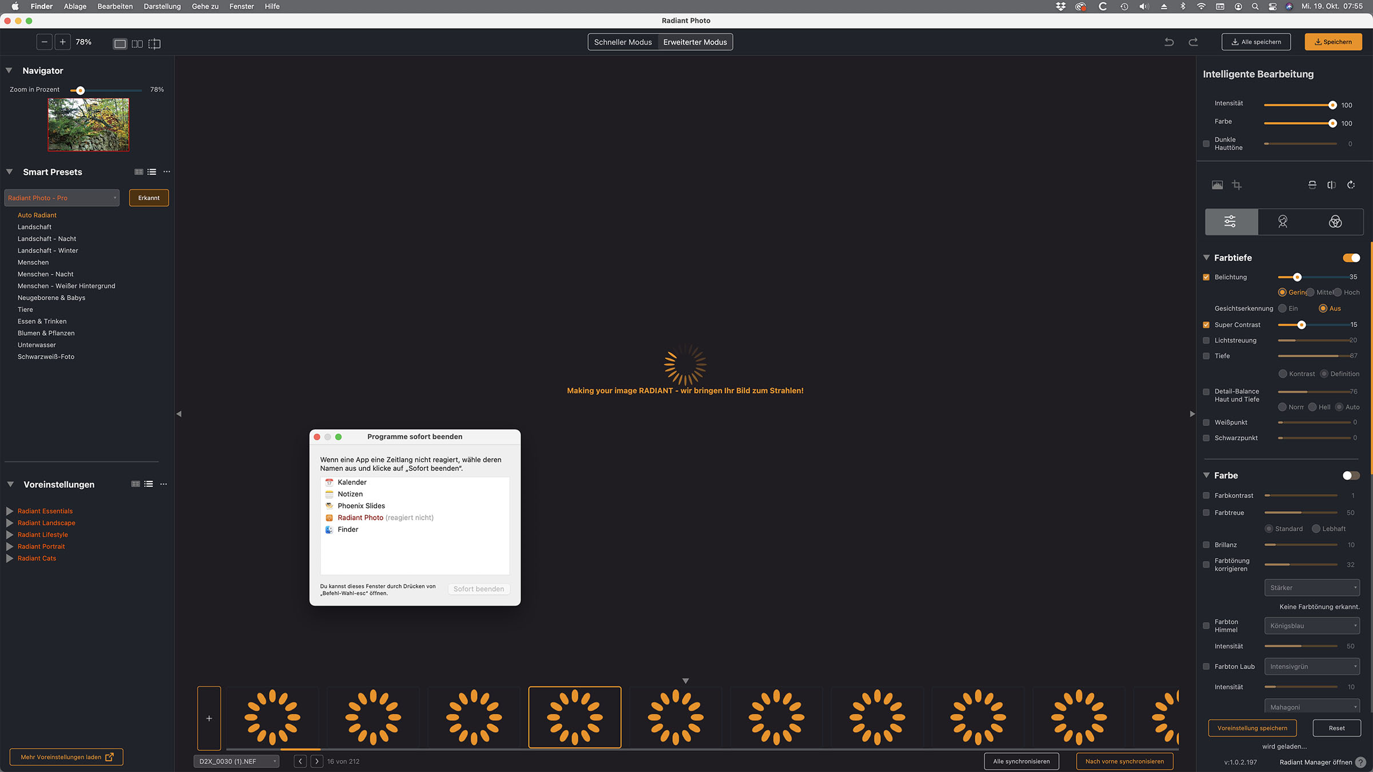
Task: Click the Alle speichern button
Action: [1256, 42]
